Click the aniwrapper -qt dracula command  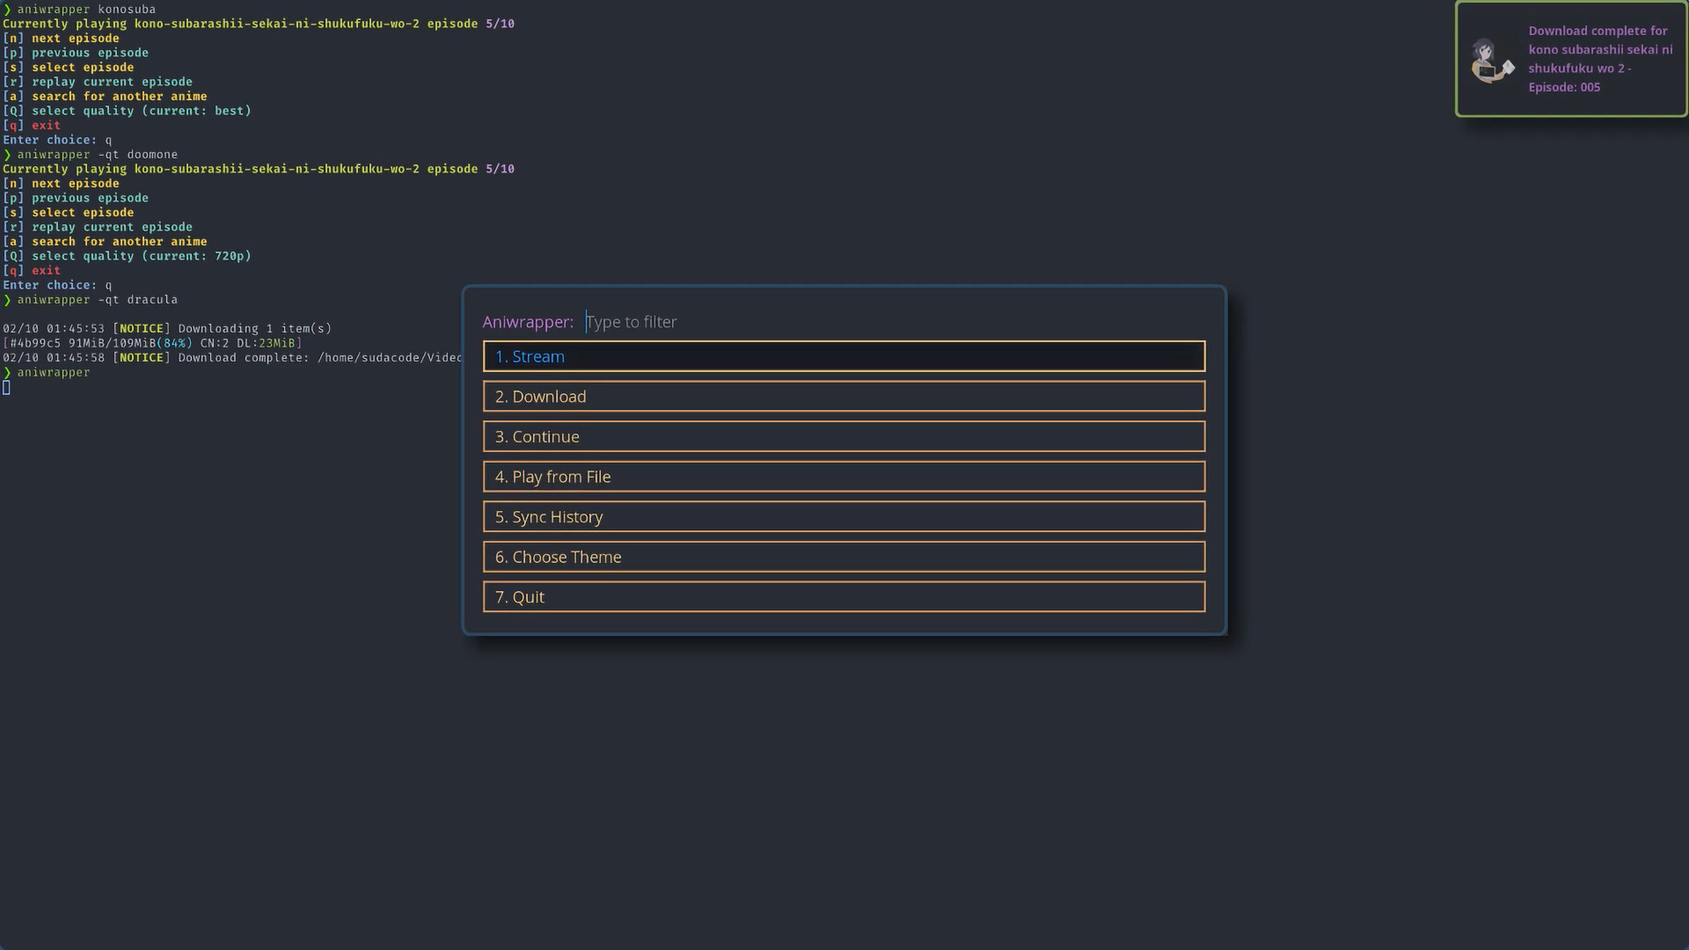(x=97, y=300)
